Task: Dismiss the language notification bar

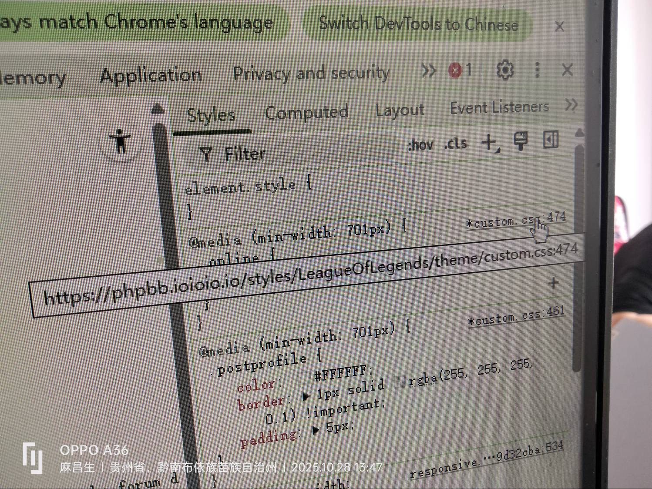Action: point(560,27)
